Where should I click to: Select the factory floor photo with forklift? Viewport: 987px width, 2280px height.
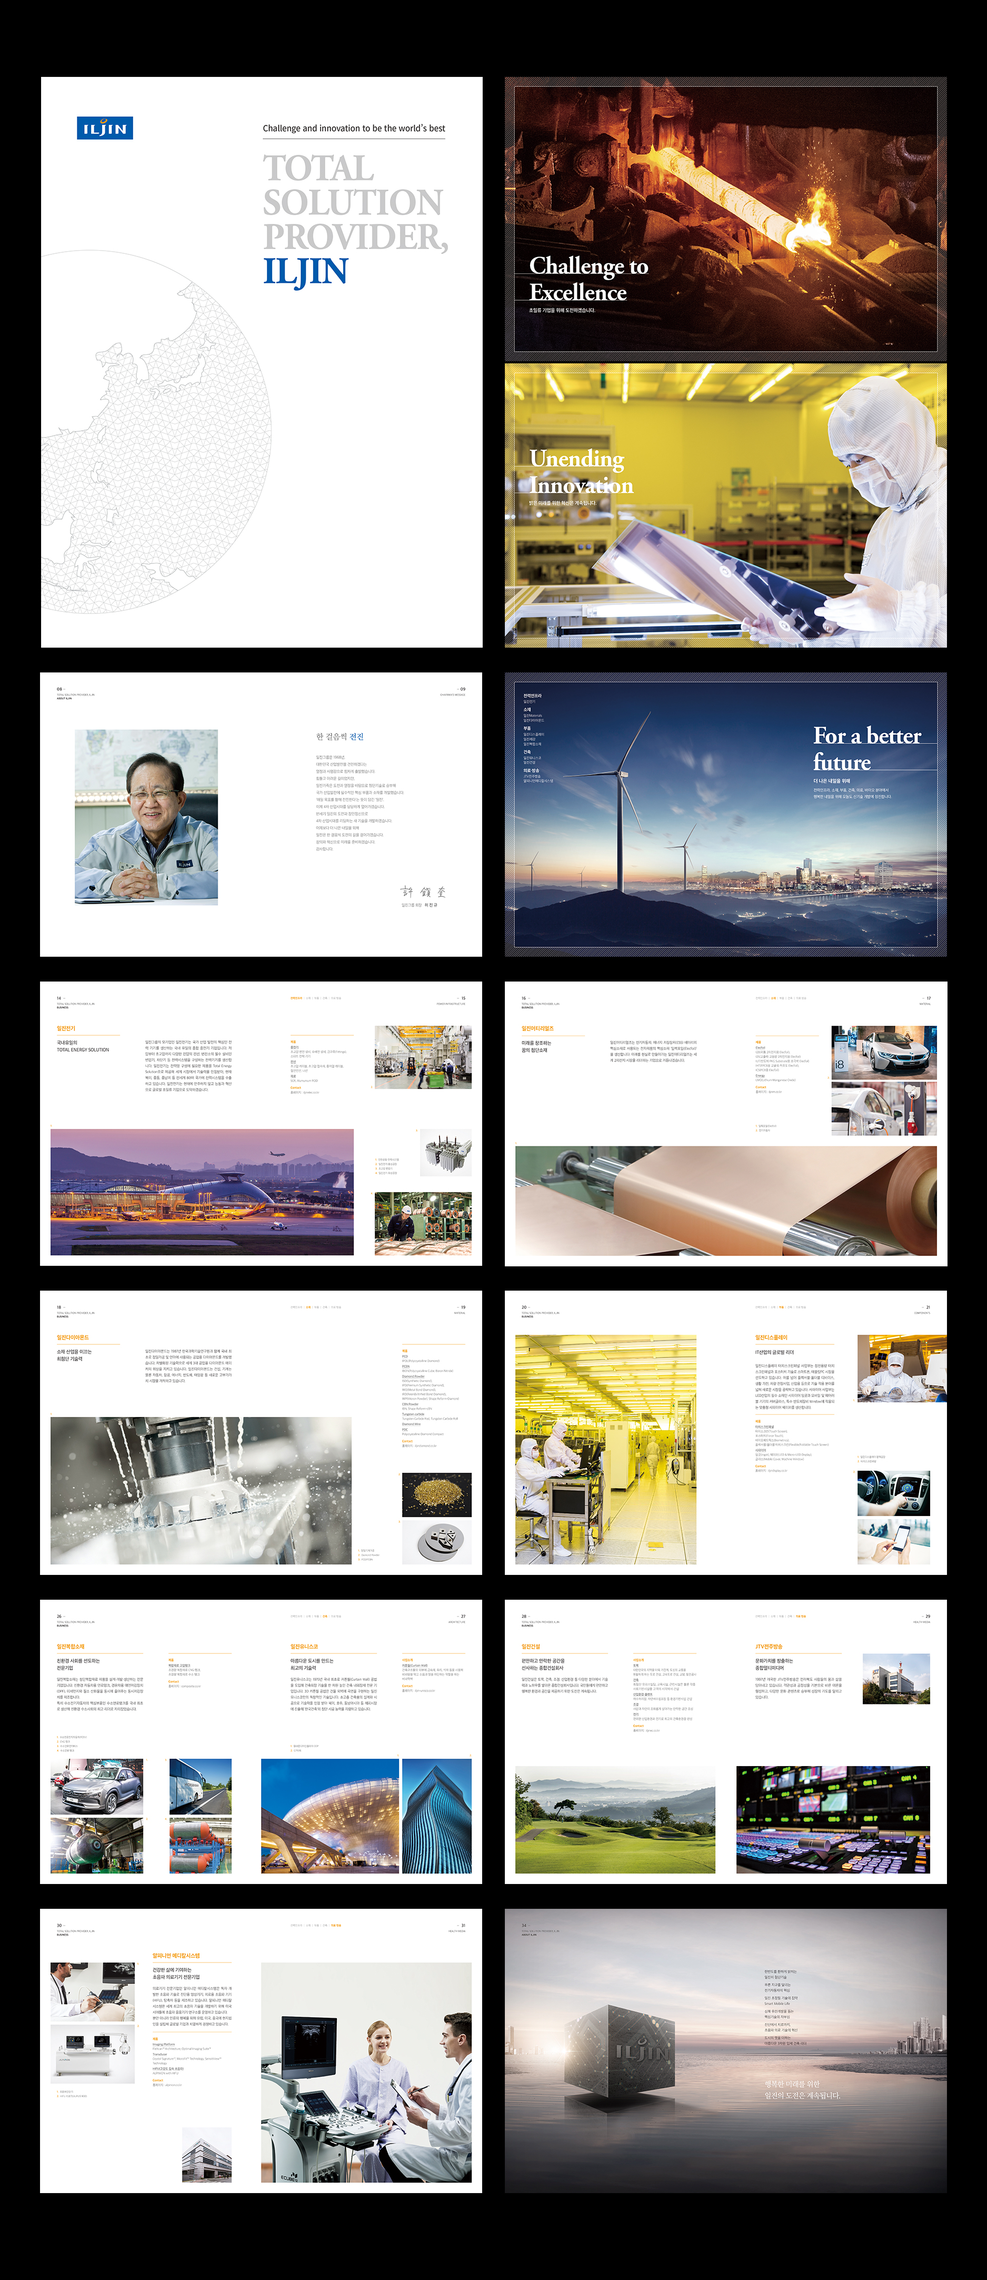(423, 1057)
